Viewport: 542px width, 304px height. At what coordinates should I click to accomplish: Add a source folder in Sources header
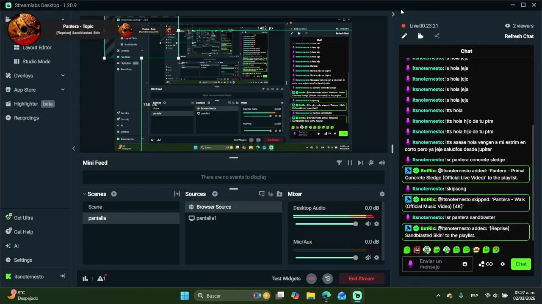tap(279, 194)
